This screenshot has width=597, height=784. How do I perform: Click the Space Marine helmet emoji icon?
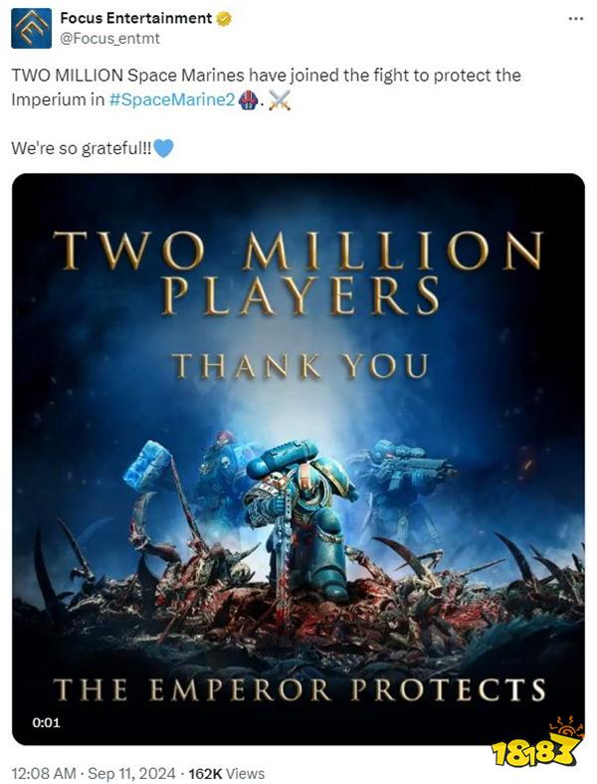(x=249, y=99)
